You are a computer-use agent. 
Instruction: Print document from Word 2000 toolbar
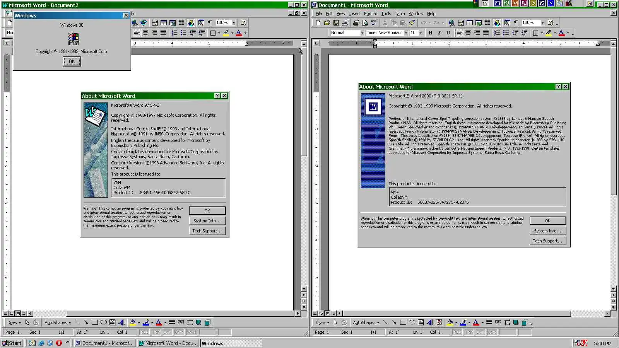(356, 23)
